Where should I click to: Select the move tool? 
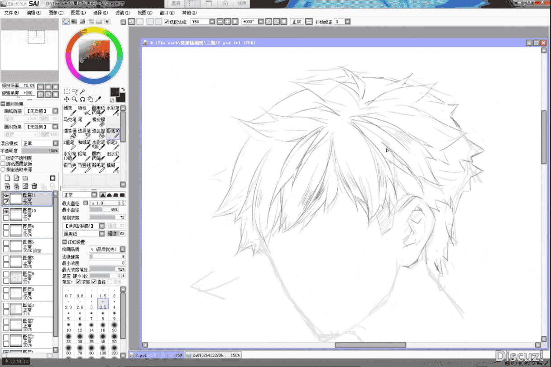67,99
